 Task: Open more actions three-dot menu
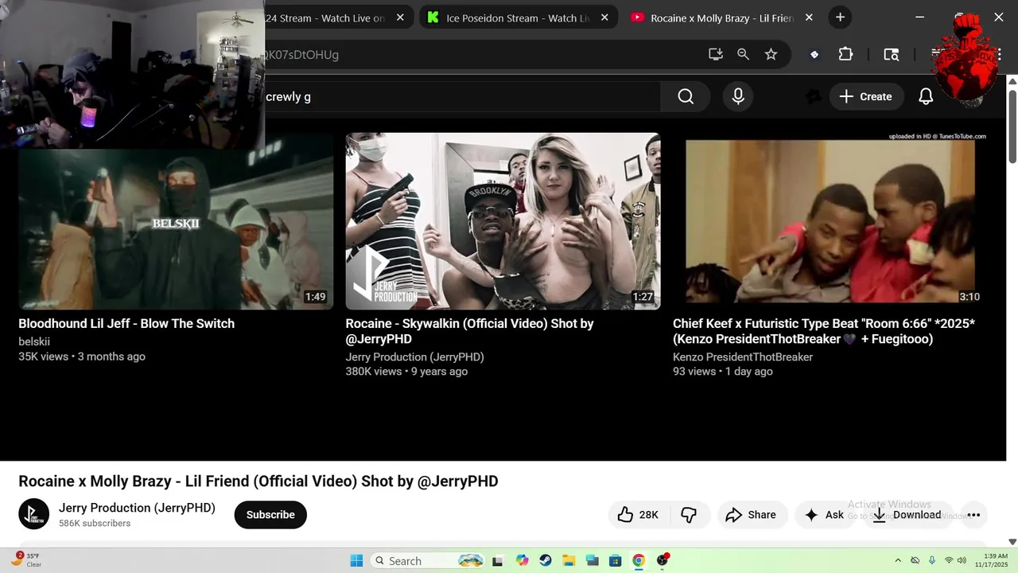pyautogui.click(x=973, y=515)
